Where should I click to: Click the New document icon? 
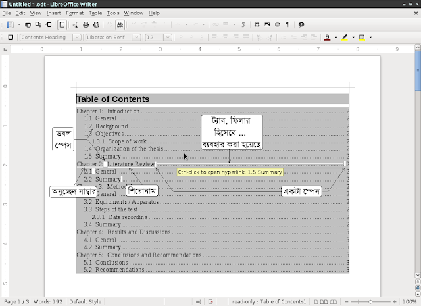(x=11, y=25)
